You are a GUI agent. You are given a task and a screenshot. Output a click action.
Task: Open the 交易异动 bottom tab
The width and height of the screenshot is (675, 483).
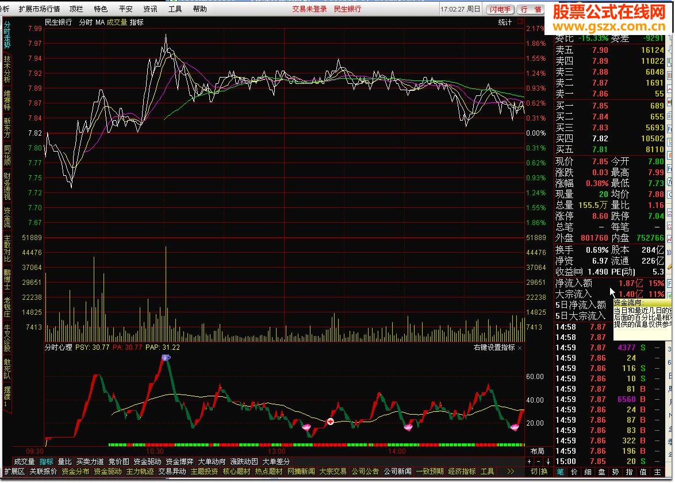click(172, 472)
